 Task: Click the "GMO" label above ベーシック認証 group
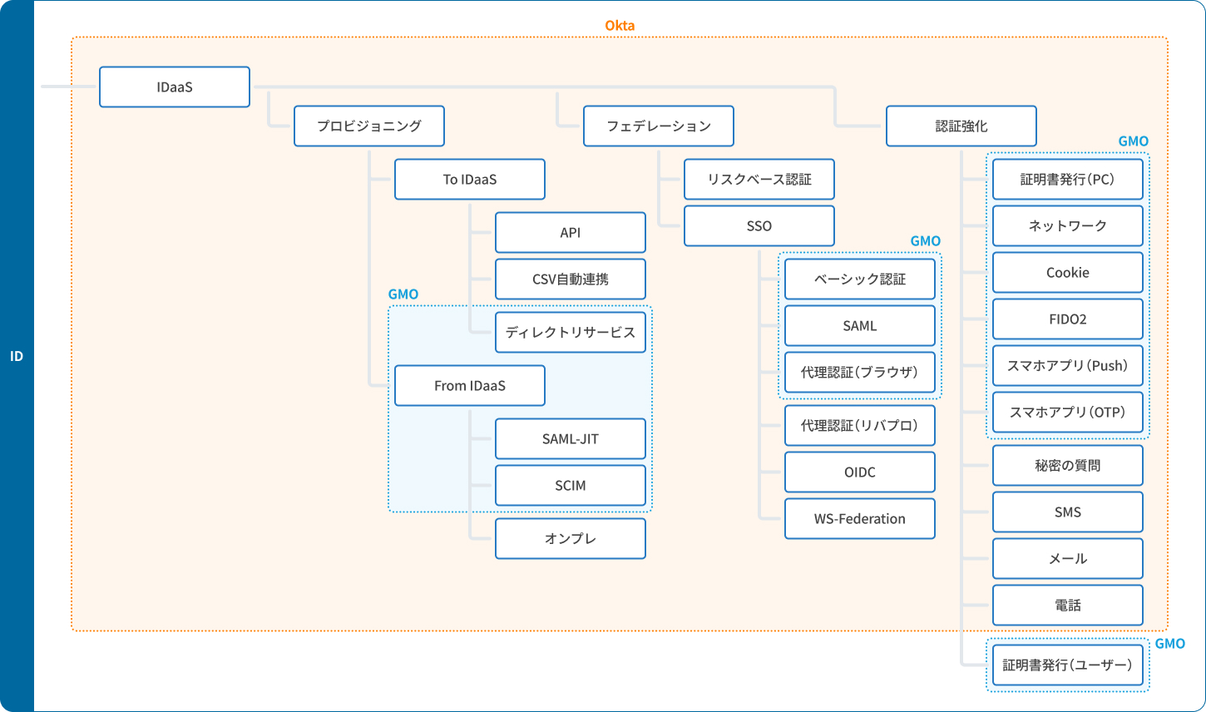point(926,241)
